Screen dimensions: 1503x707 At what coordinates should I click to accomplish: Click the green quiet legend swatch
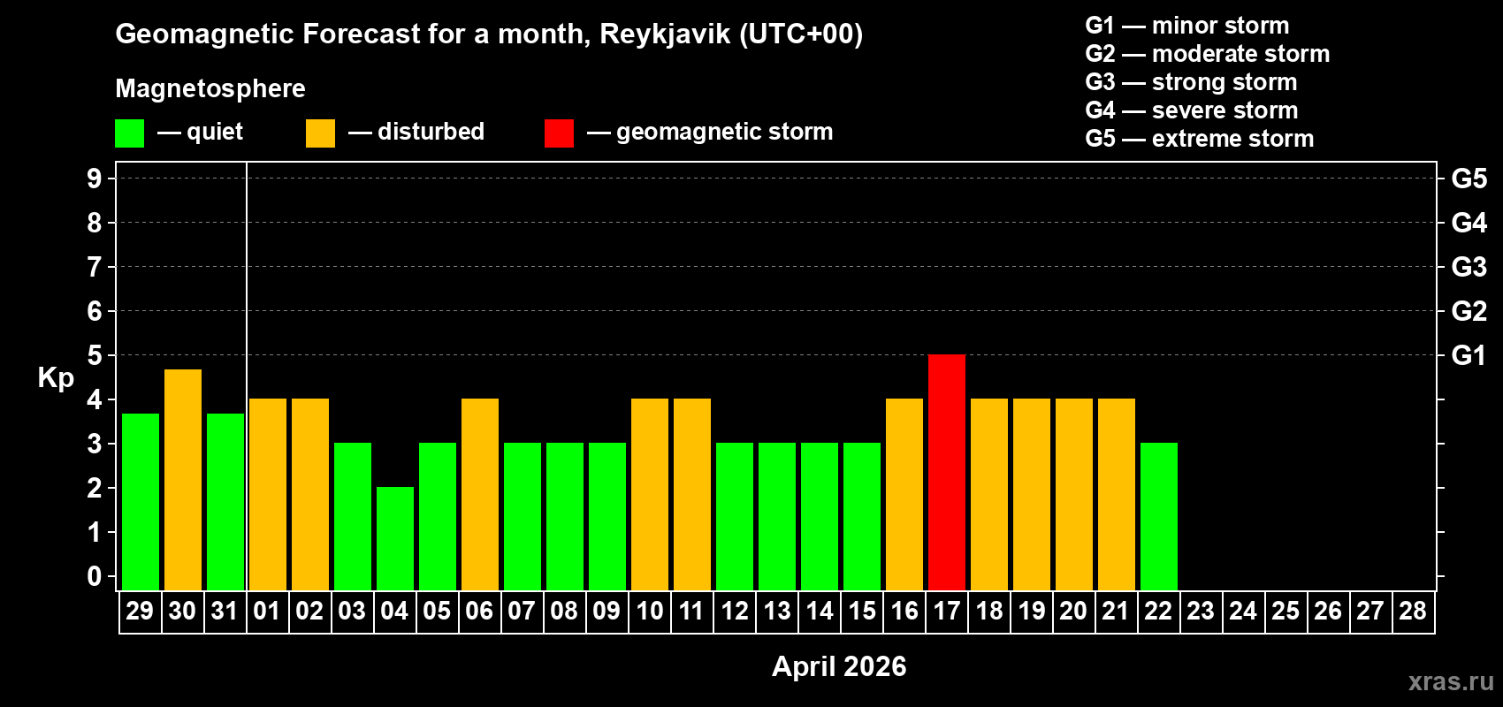coord(129,133)
